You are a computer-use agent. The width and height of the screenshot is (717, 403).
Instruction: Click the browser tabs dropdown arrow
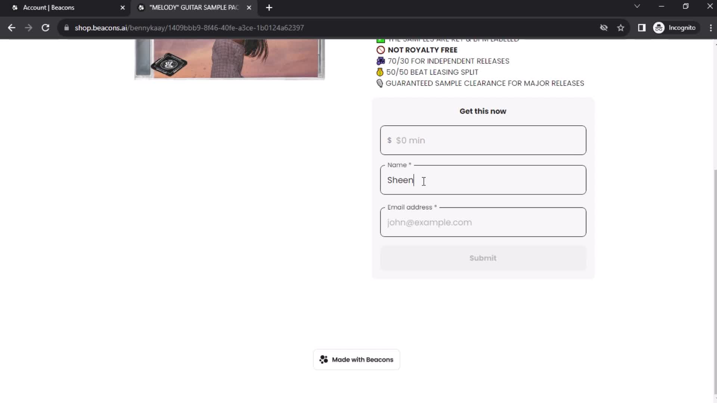click(637, 7)
